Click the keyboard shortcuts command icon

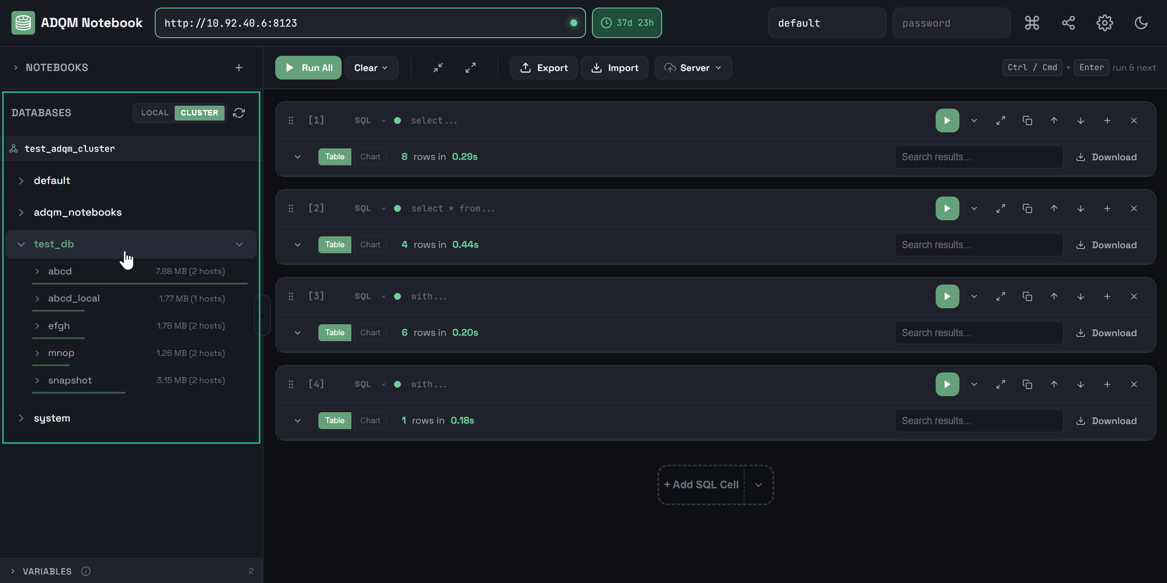[x=1032, y=23]
